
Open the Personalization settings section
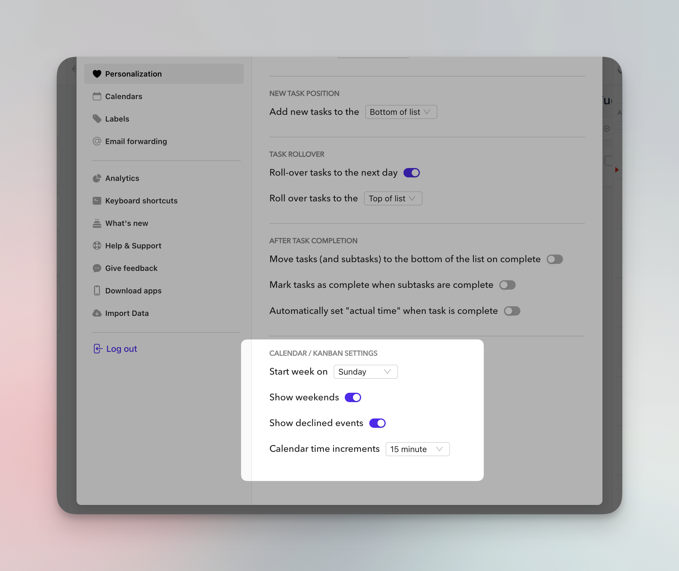(164, 74)
